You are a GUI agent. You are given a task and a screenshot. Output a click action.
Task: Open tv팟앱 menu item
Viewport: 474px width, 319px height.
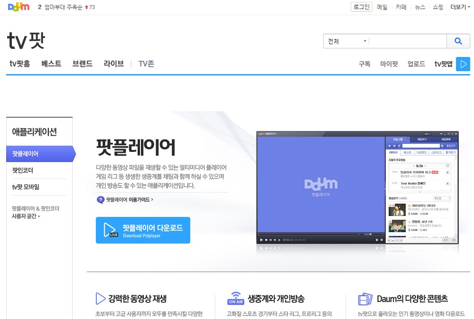pos(444,64)
